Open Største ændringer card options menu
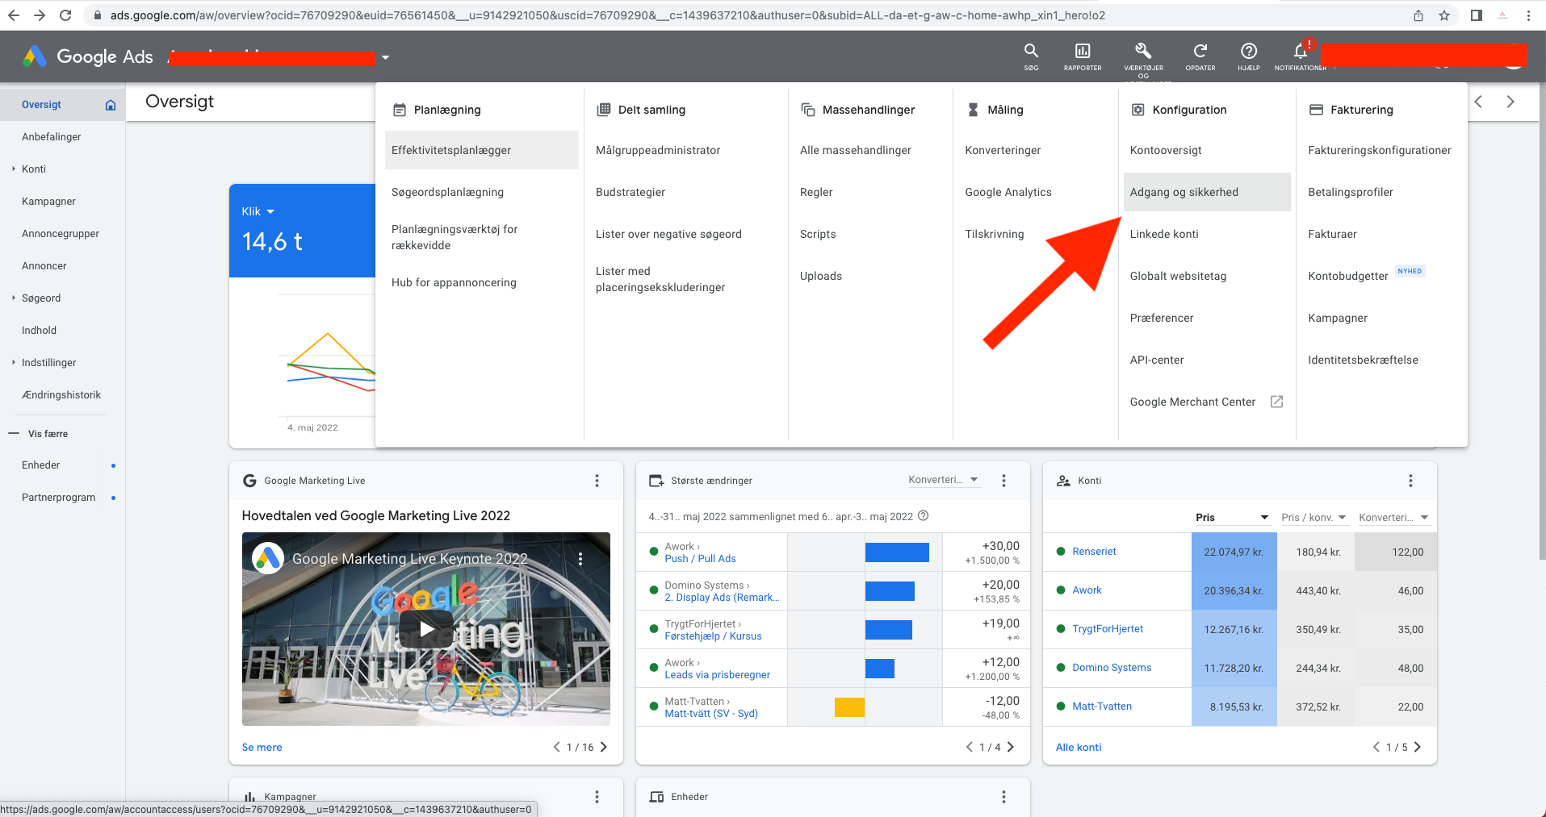Image resolution: width=1546 pixels, height=817 pixels. click(x=1004, y=481)
